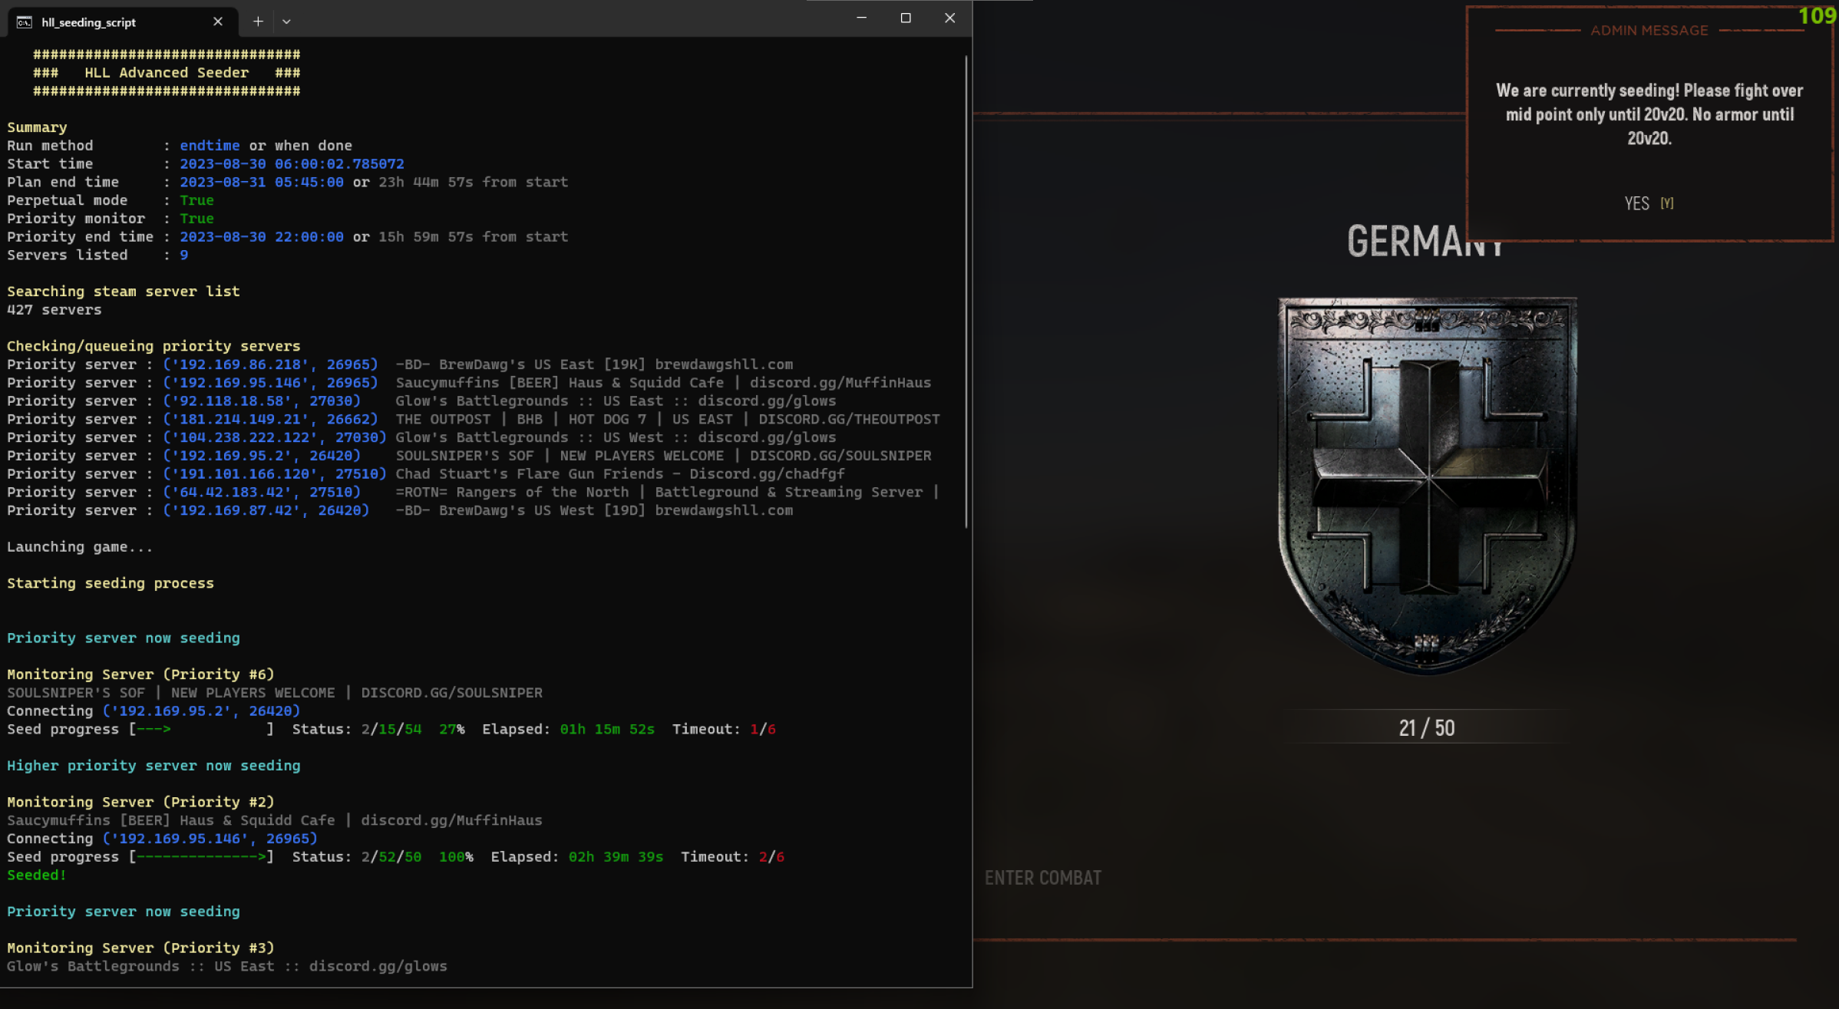Close the terminal window
1839x1009 pixels.
coord(949,18)
